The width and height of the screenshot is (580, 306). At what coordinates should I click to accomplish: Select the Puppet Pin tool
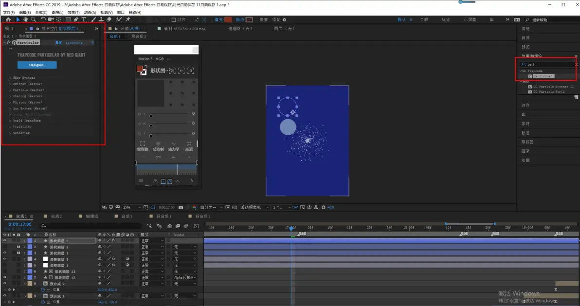pyautogui.click(x=128, y=19)
